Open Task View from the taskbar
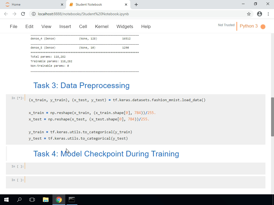The image size is (274, 205). click(32, 199)
